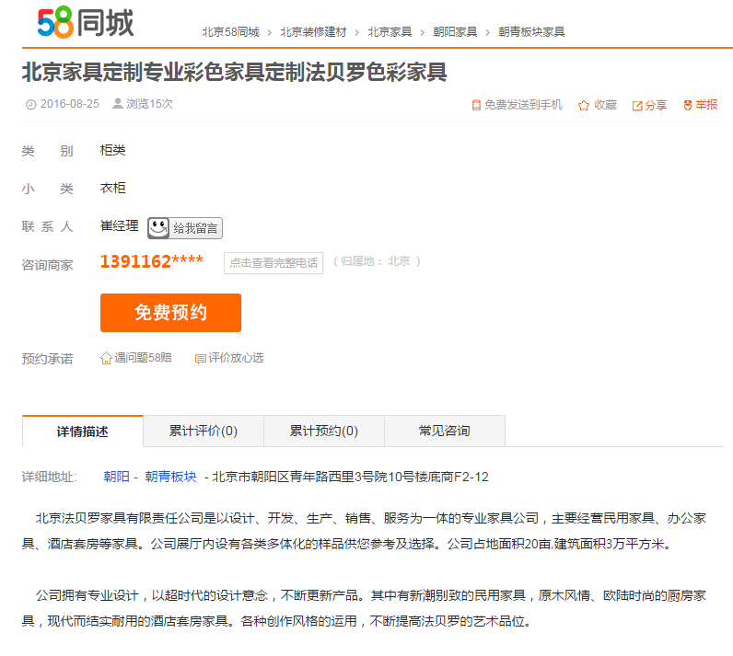
Task: Click the 评价放心选 promise text
Action: pyautogui.click(x=236, y=358)
